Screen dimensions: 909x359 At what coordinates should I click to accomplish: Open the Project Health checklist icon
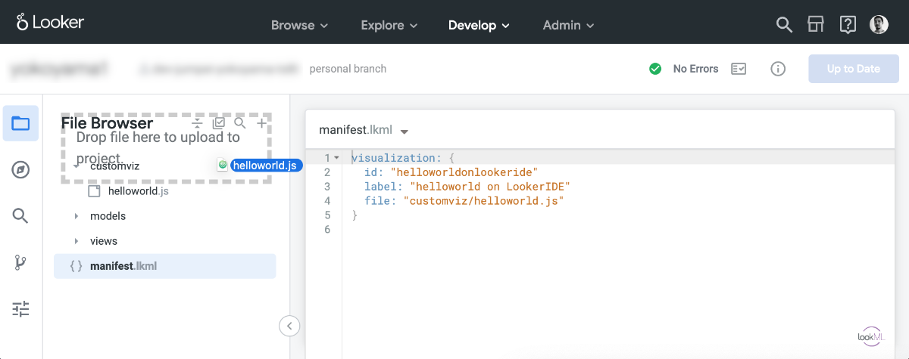(x=739, y=69)
